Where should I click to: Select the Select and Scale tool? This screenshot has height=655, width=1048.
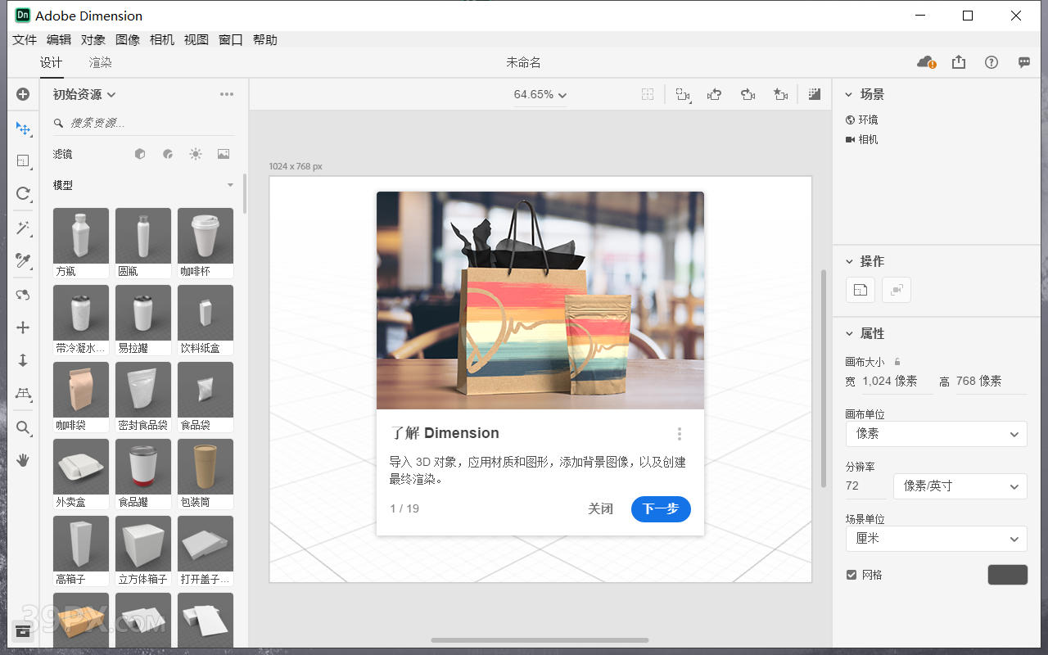[23, 160]
